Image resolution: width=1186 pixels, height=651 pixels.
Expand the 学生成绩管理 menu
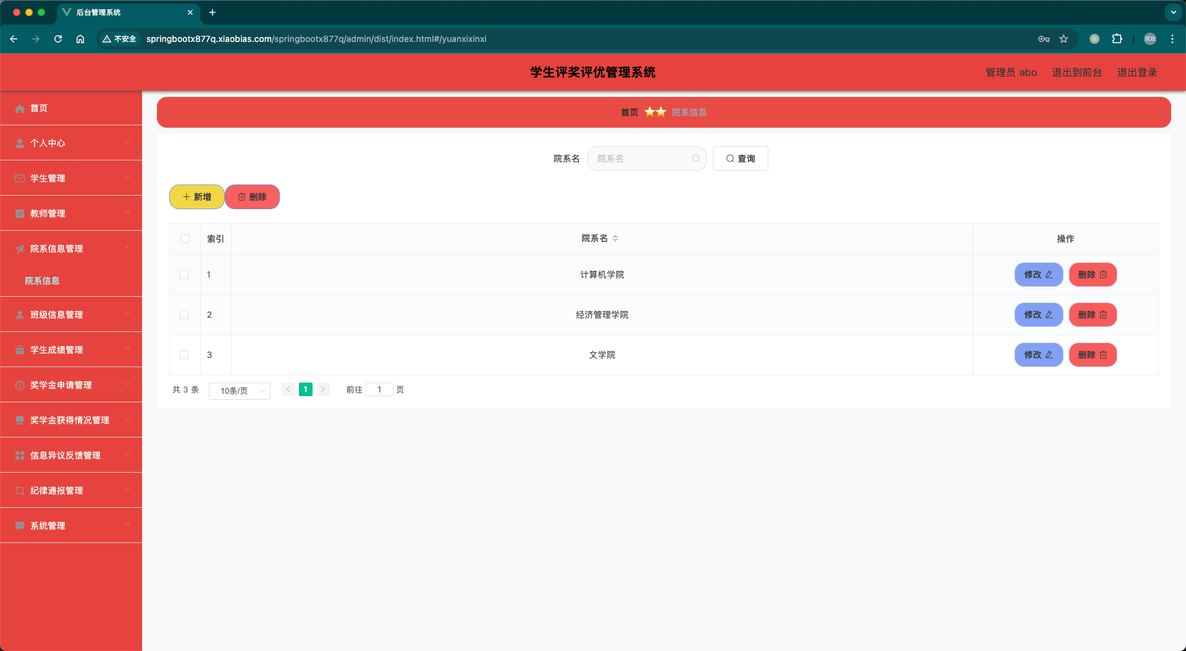click(x=71, y=350)
